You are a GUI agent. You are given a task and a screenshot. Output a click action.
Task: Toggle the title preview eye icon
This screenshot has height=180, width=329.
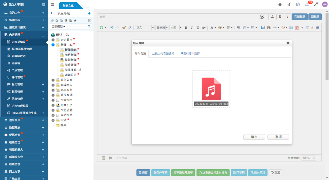pos(262,17)
